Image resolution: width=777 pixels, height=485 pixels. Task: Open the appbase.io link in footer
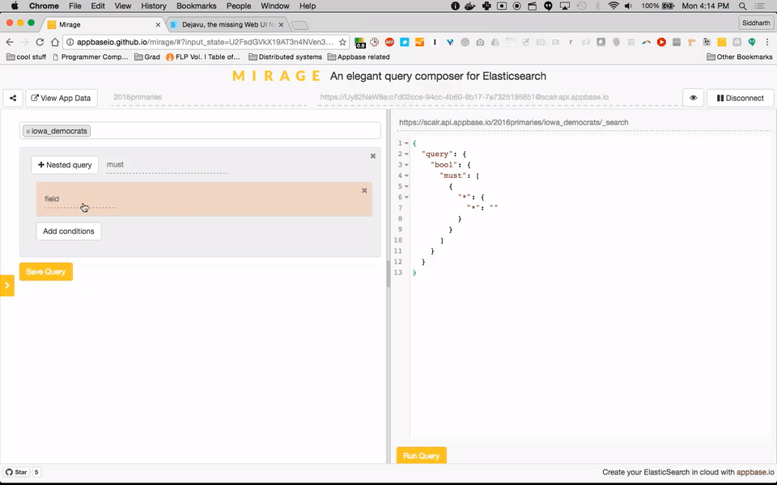[754, 472]
